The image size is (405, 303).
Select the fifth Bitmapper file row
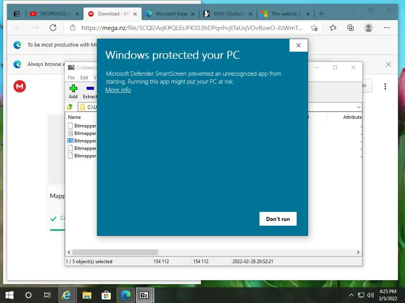(82, 155)
